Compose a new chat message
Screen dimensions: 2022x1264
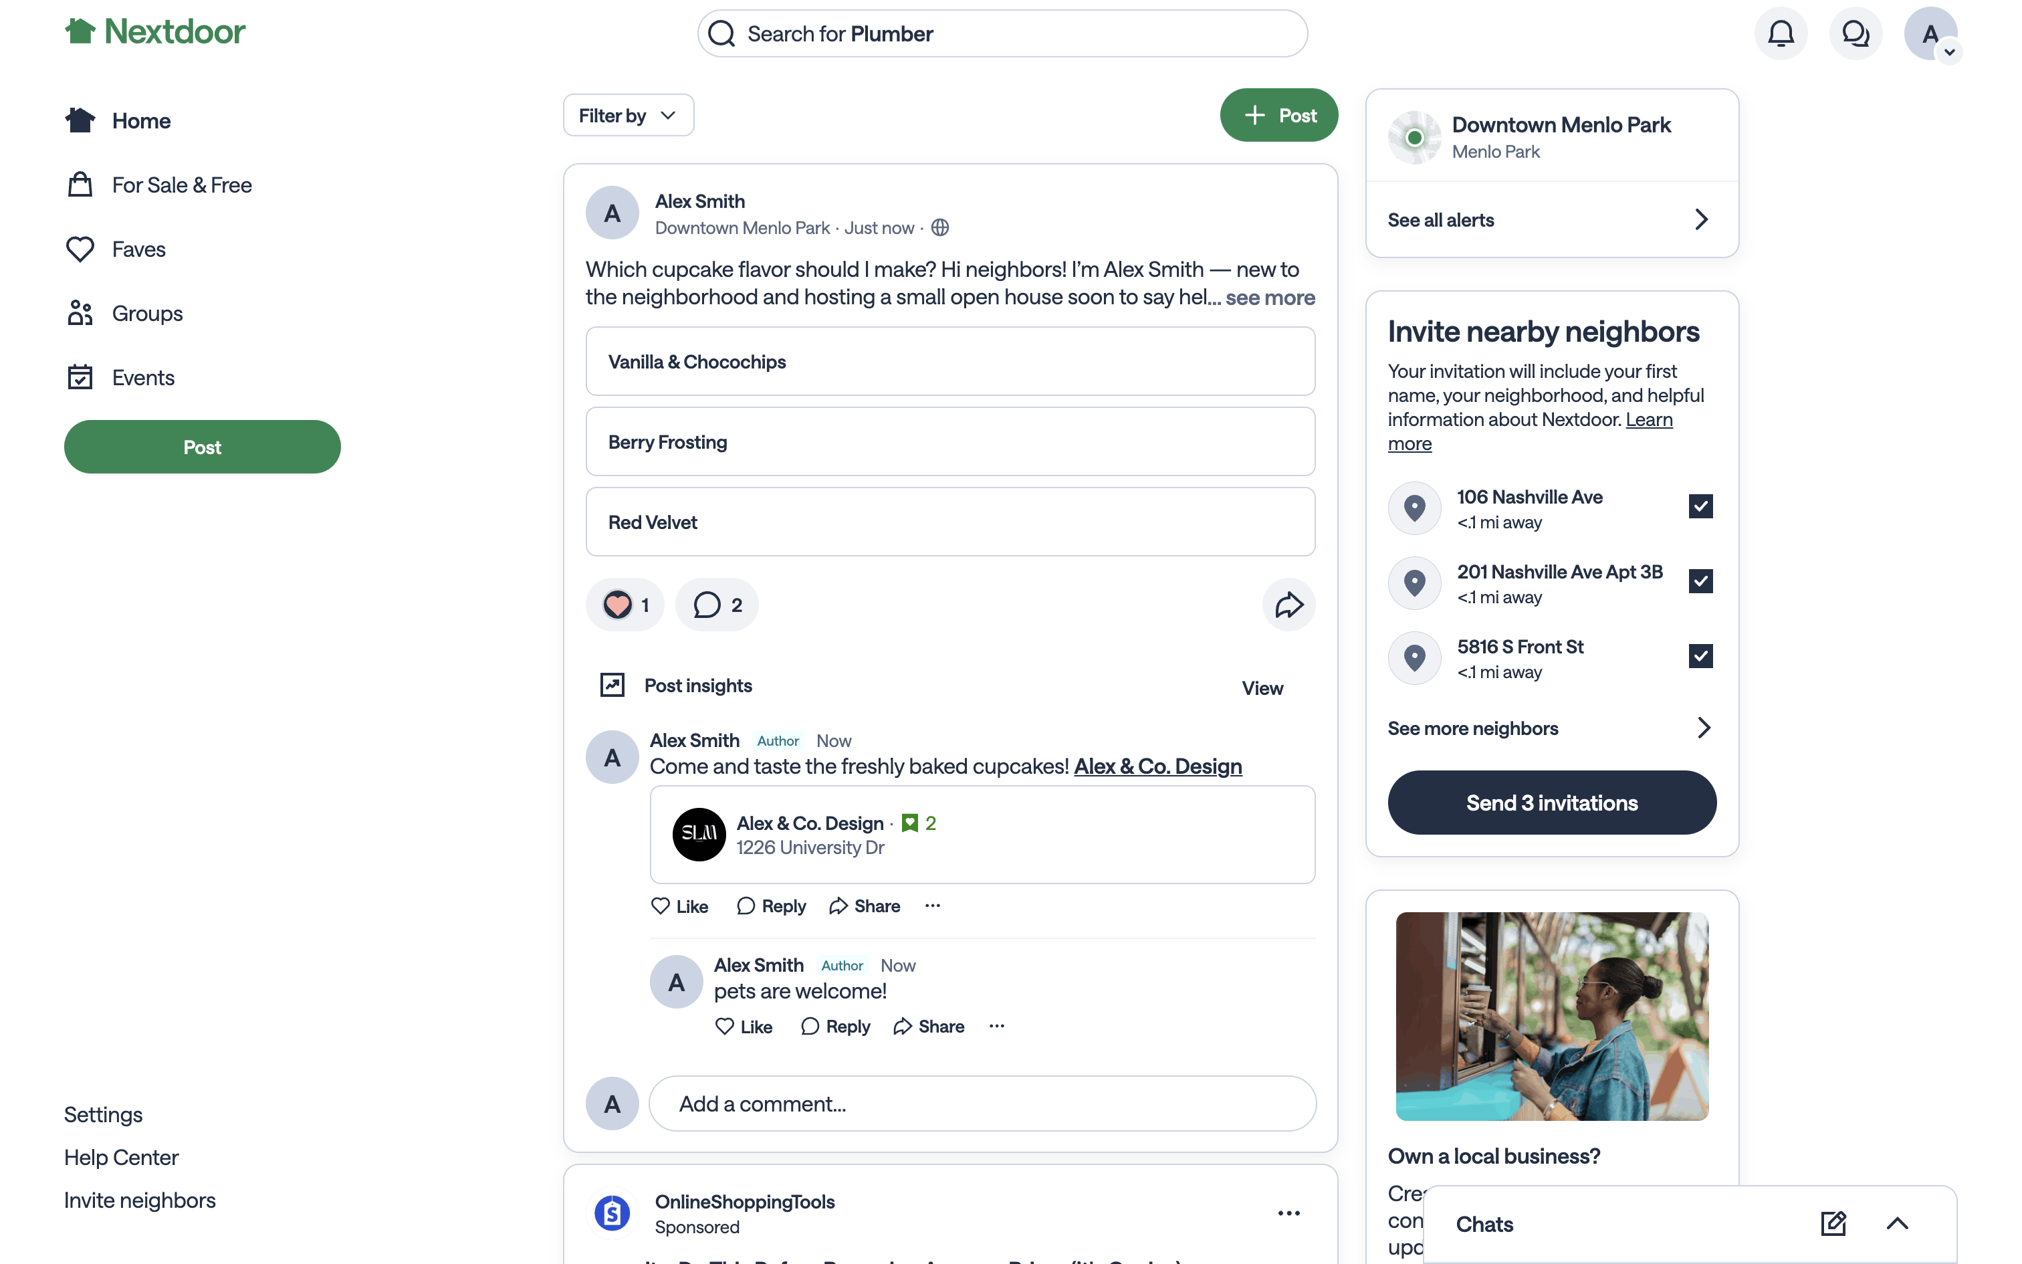tap(1832, 1224)
